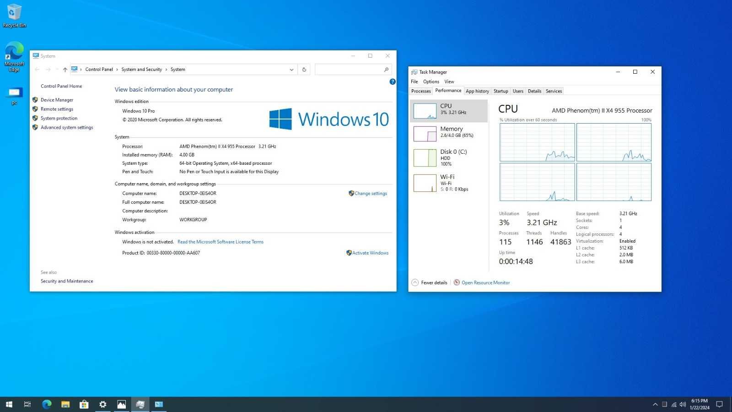Click the Back arrow in System window

pyautogui.click(x=37, y=70)
